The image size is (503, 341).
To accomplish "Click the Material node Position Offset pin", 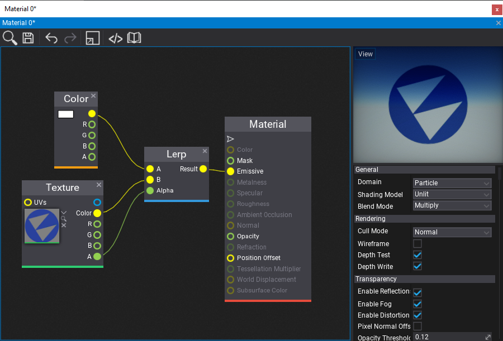I will (x=230, y=258).
